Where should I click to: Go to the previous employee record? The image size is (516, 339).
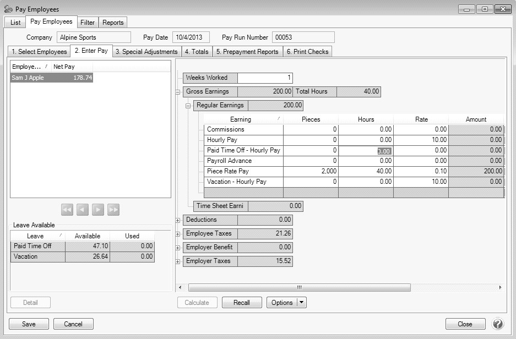tap(83, 210)
